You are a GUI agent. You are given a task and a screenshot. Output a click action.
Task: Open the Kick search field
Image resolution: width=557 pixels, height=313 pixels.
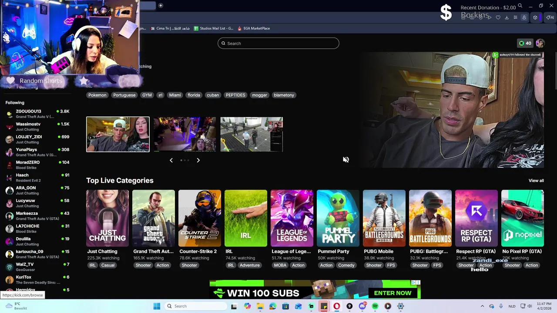(278, 43)
